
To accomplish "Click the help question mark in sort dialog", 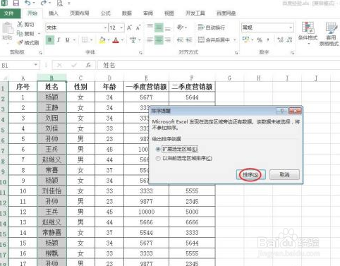I will click(x=282, y=111).
